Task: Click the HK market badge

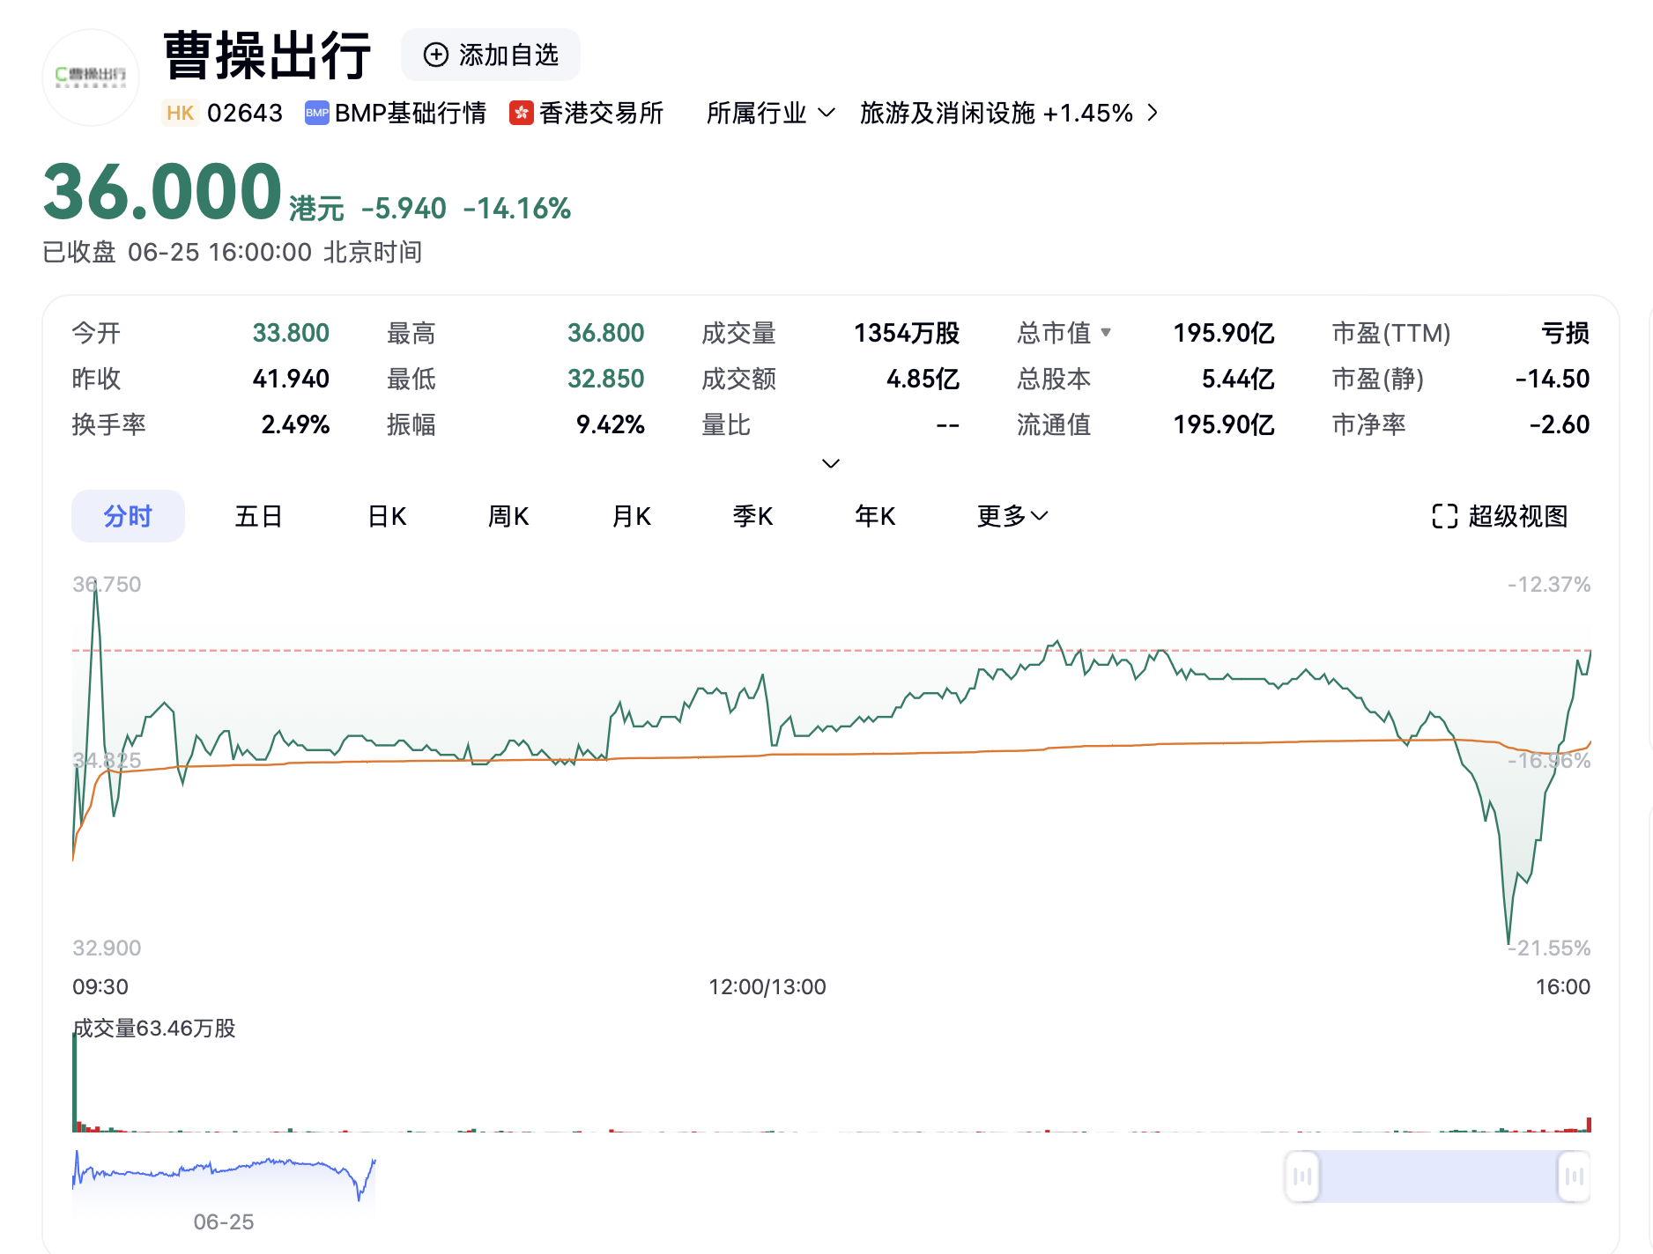Action: tap(180, 113)
